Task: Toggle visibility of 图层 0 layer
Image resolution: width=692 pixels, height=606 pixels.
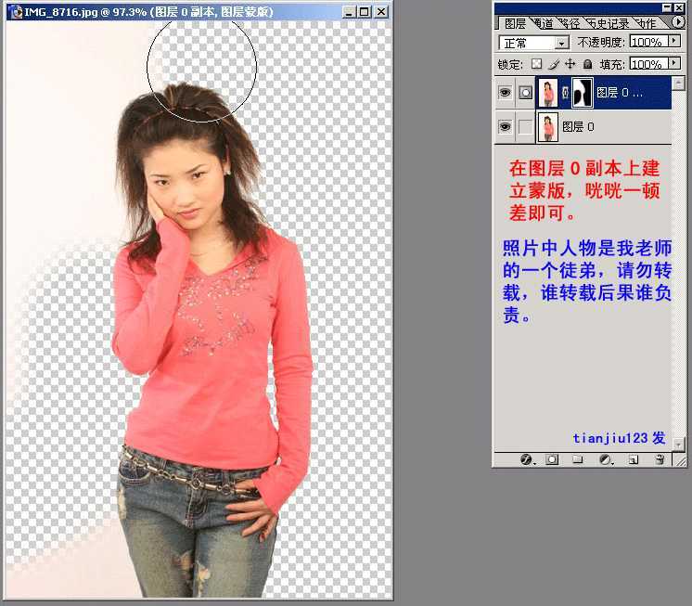Action: (505, 127)
